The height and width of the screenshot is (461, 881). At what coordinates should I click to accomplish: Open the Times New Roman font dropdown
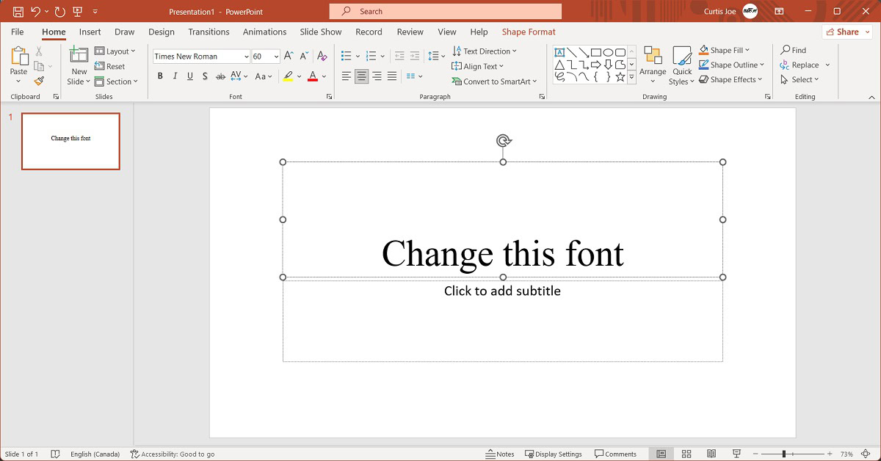pyautogui.click(x=246, y=57)
